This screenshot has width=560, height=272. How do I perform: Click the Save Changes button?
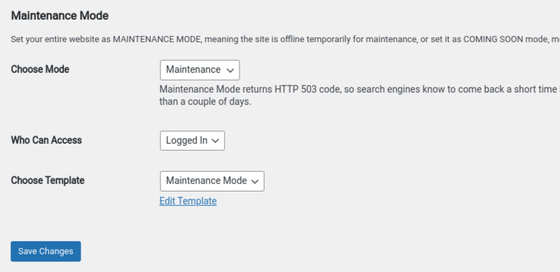pos(46,252)
